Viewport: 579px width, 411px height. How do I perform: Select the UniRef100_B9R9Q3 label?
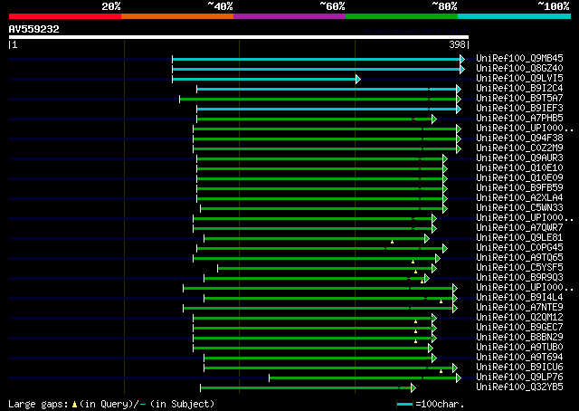519,278
